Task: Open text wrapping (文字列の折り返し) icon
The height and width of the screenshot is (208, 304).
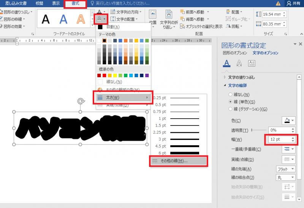Action: tap(169, 19)
